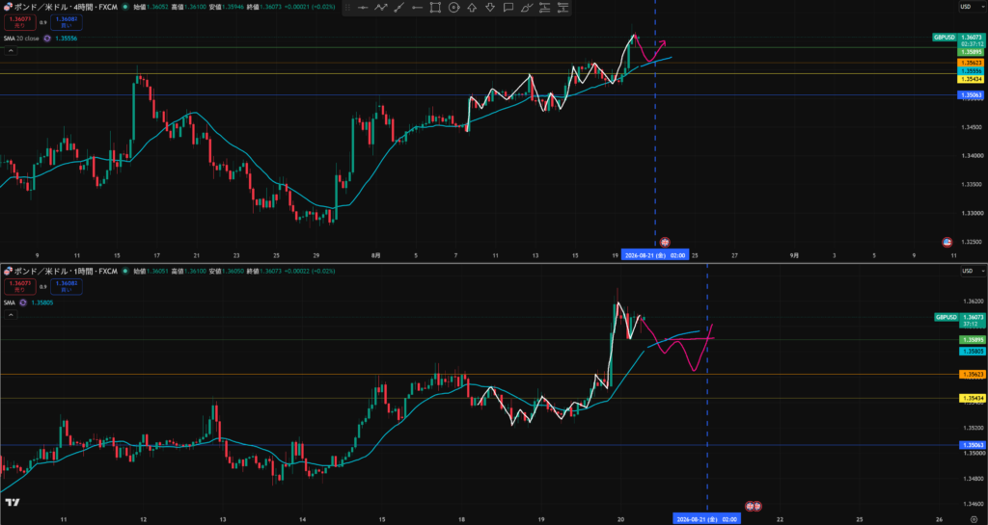This screenshot has width=988, height=525.
Task: Select the comment callout tool
Action: (x=508, y=8)
